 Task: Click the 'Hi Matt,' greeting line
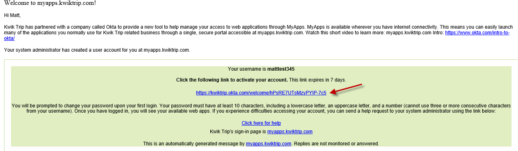coord(12,15)
